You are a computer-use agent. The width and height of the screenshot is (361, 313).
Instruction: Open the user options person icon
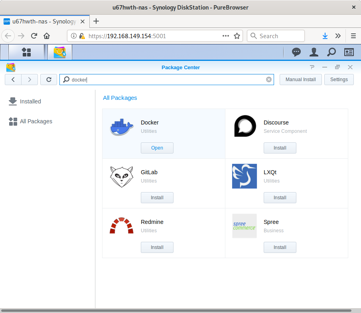[x=314, y=52]
